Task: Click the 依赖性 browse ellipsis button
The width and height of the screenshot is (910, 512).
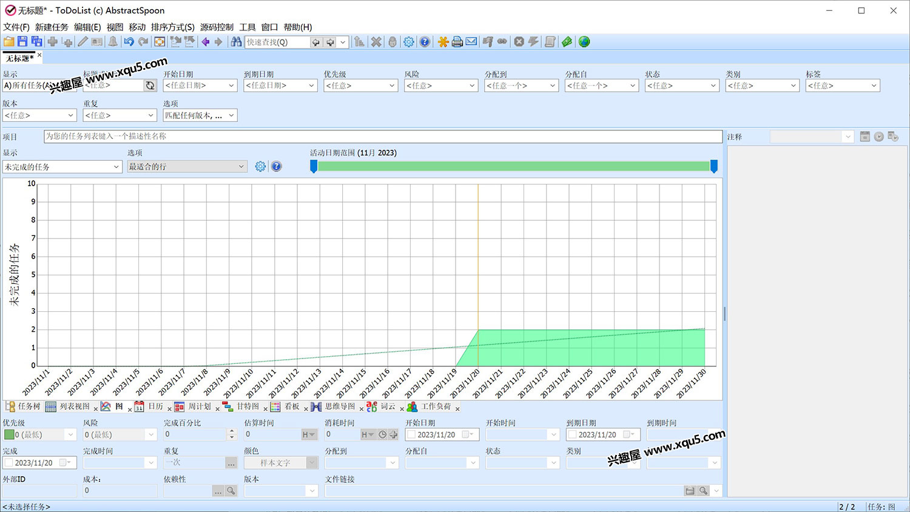Action: pyautogui.click(x=218, y=491)
